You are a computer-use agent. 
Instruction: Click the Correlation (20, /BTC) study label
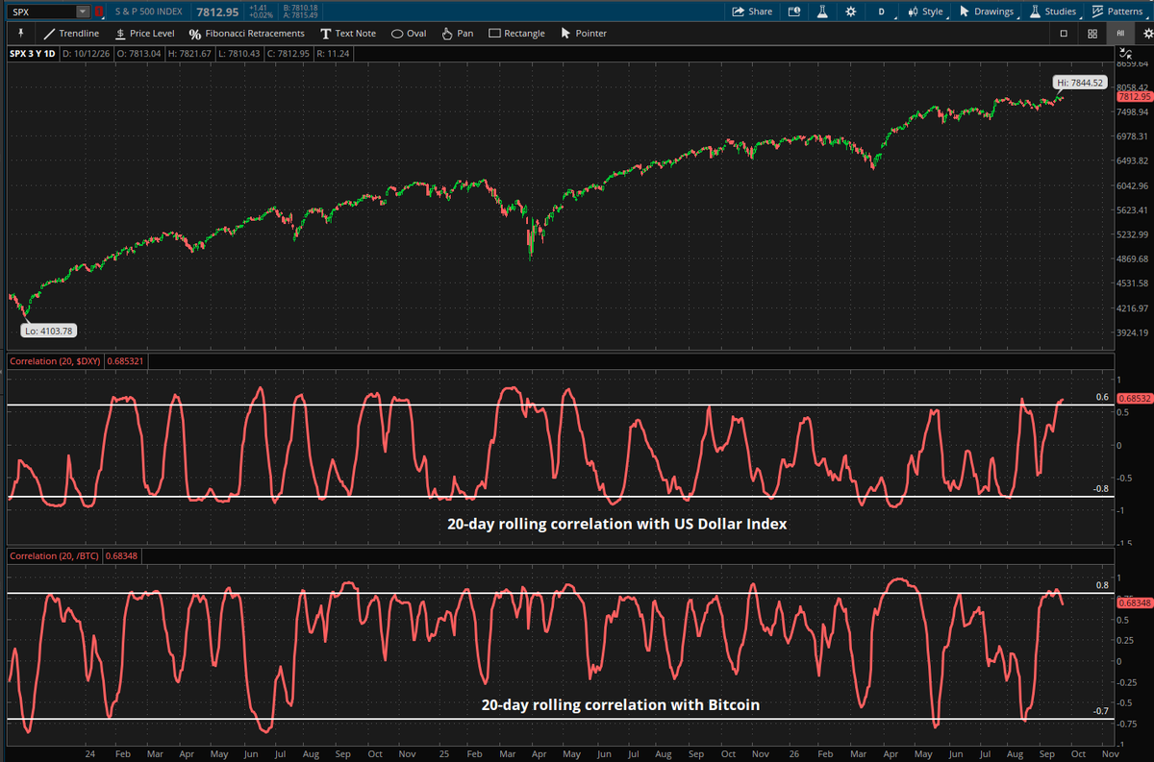55,555
